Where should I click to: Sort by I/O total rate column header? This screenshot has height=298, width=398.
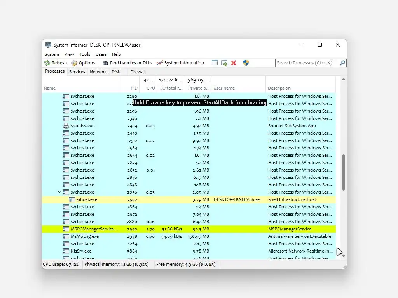(x=170, y=88)
